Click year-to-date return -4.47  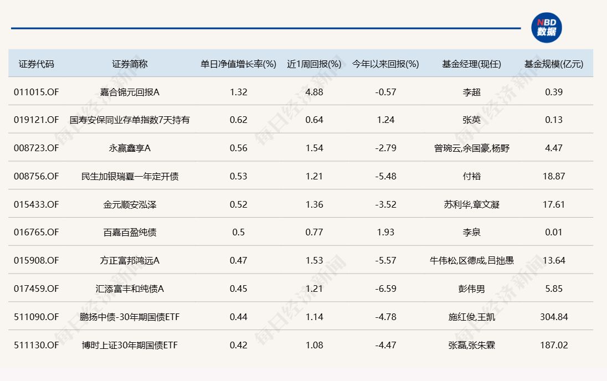pos(385,345)
